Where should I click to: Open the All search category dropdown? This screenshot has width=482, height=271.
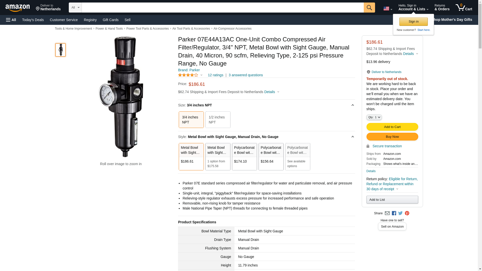(x=75, y=8)
